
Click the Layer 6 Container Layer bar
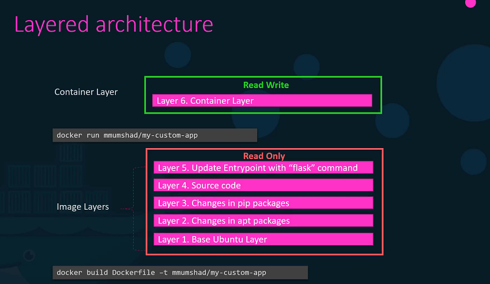[262, 101]
